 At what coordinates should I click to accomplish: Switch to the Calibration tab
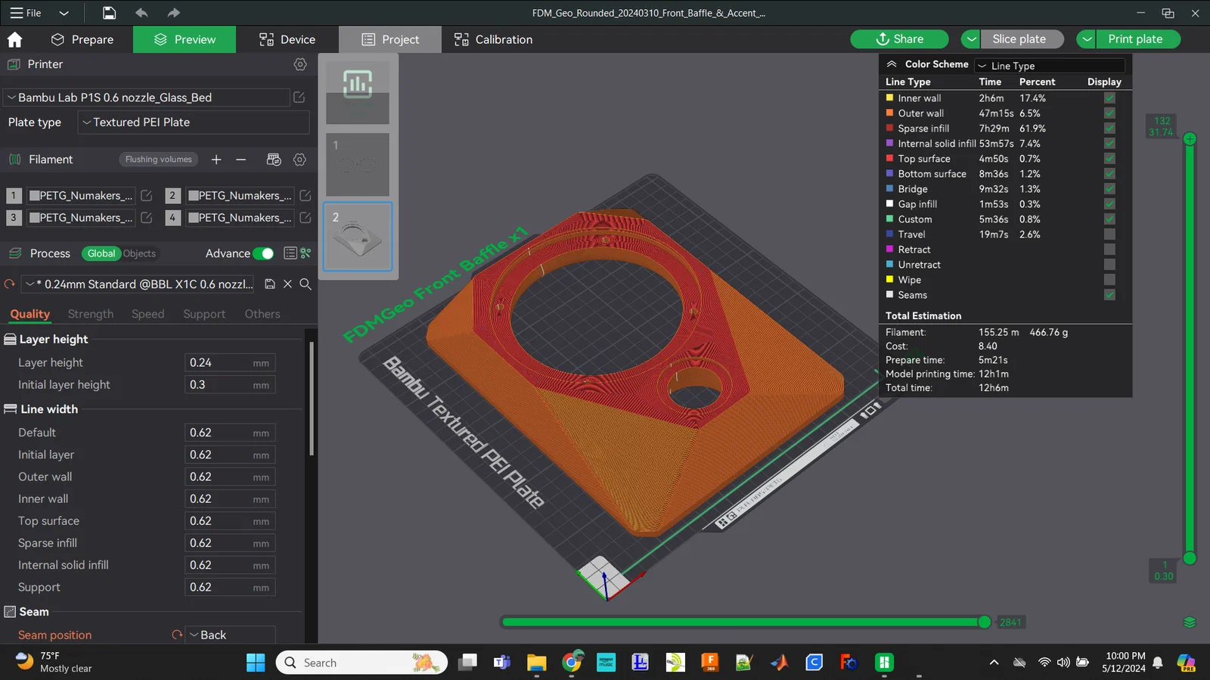click(x=493, y=39)
